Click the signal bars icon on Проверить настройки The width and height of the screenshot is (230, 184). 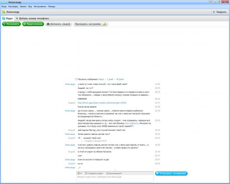(104, 24)
